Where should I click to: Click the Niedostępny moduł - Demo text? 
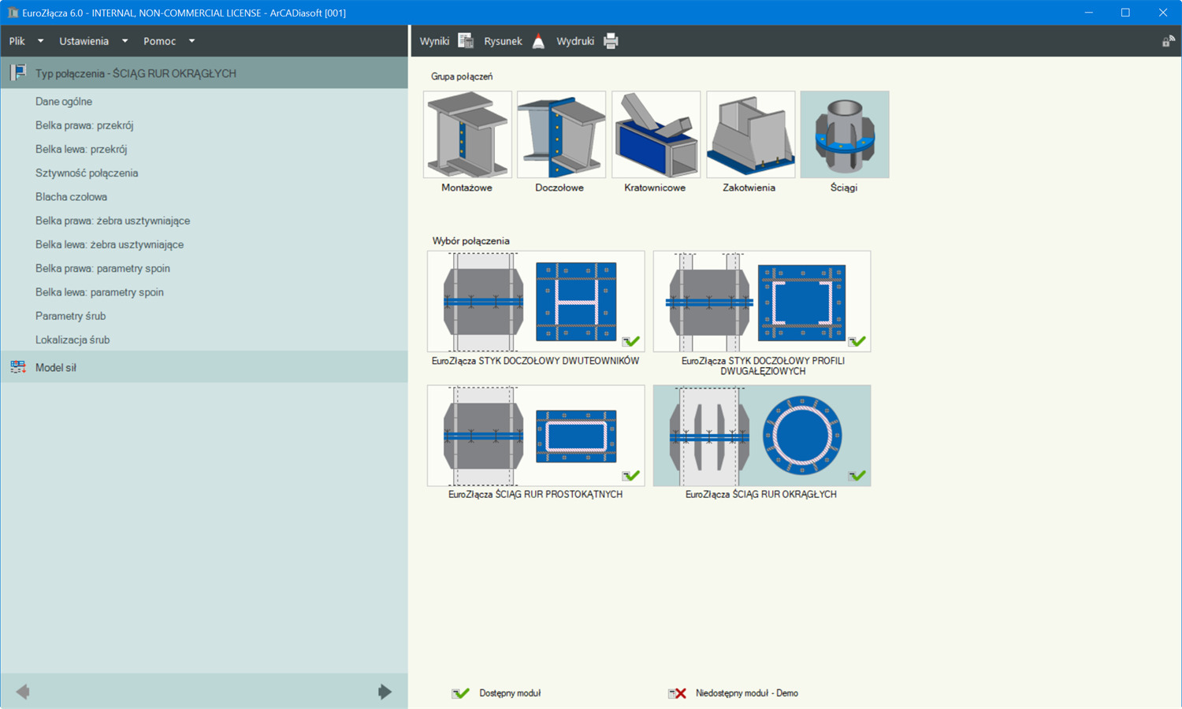coord(747,693)
